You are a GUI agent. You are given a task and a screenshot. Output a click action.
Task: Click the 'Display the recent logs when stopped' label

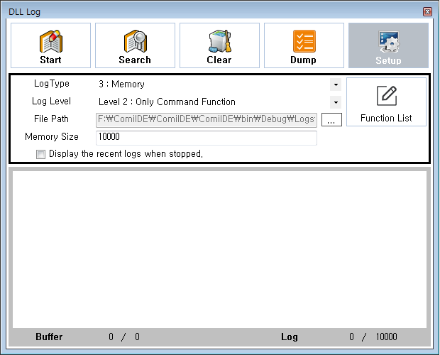(x=125, y=154)
